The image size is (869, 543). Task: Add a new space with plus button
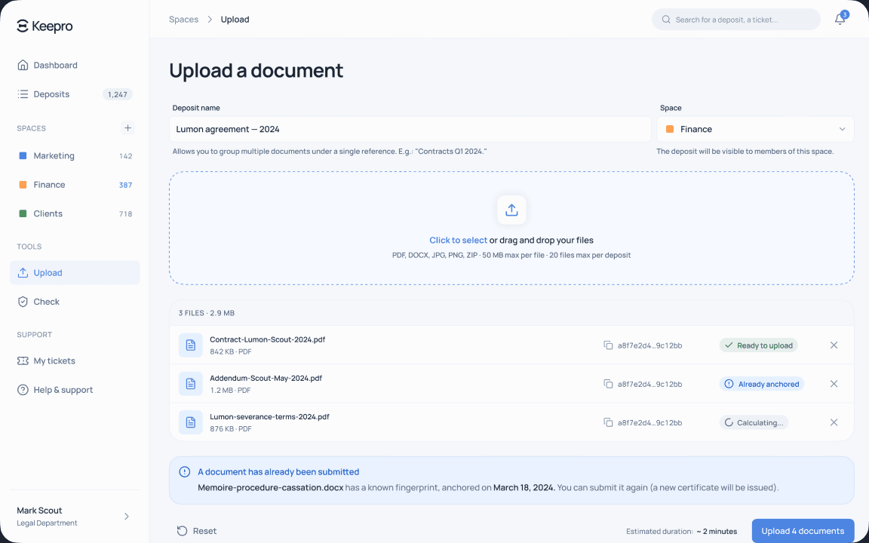tap(127, 128)
